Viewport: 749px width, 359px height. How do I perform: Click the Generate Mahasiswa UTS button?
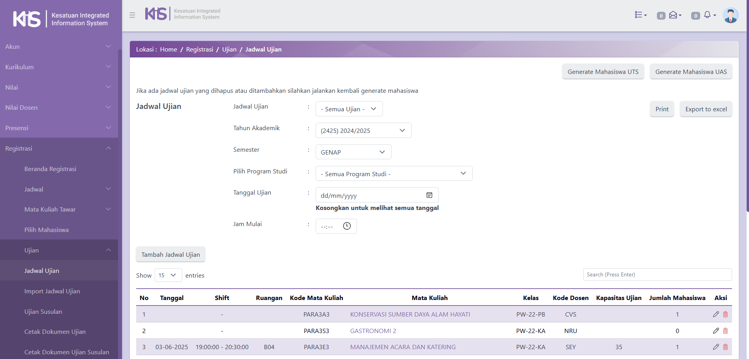603,72
